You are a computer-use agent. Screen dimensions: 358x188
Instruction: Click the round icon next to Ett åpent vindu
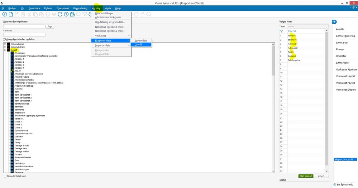click(x=335, y=184)
